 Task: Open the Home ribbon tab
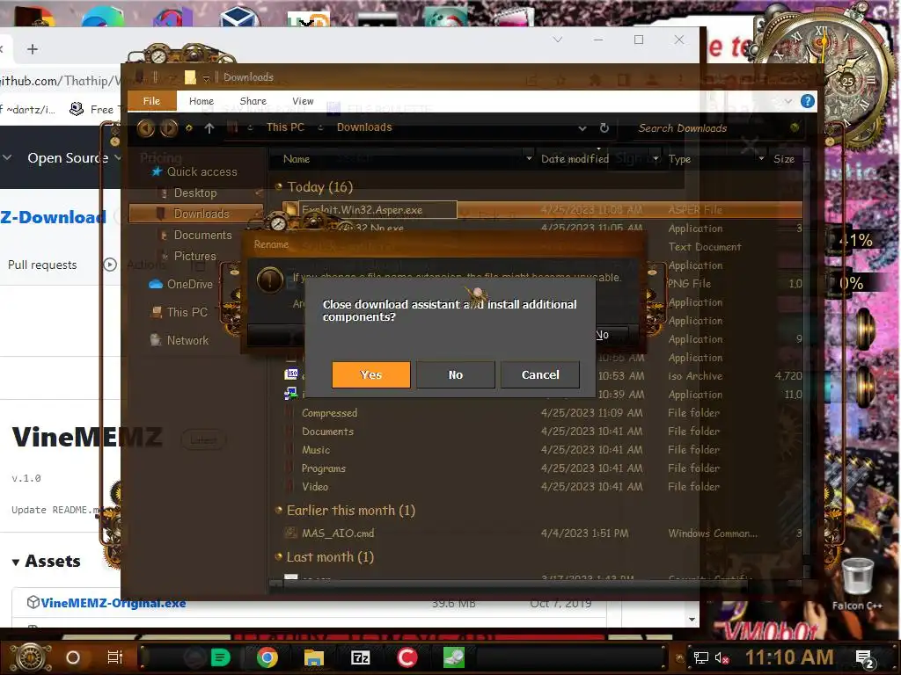click(x=201, y=101)
